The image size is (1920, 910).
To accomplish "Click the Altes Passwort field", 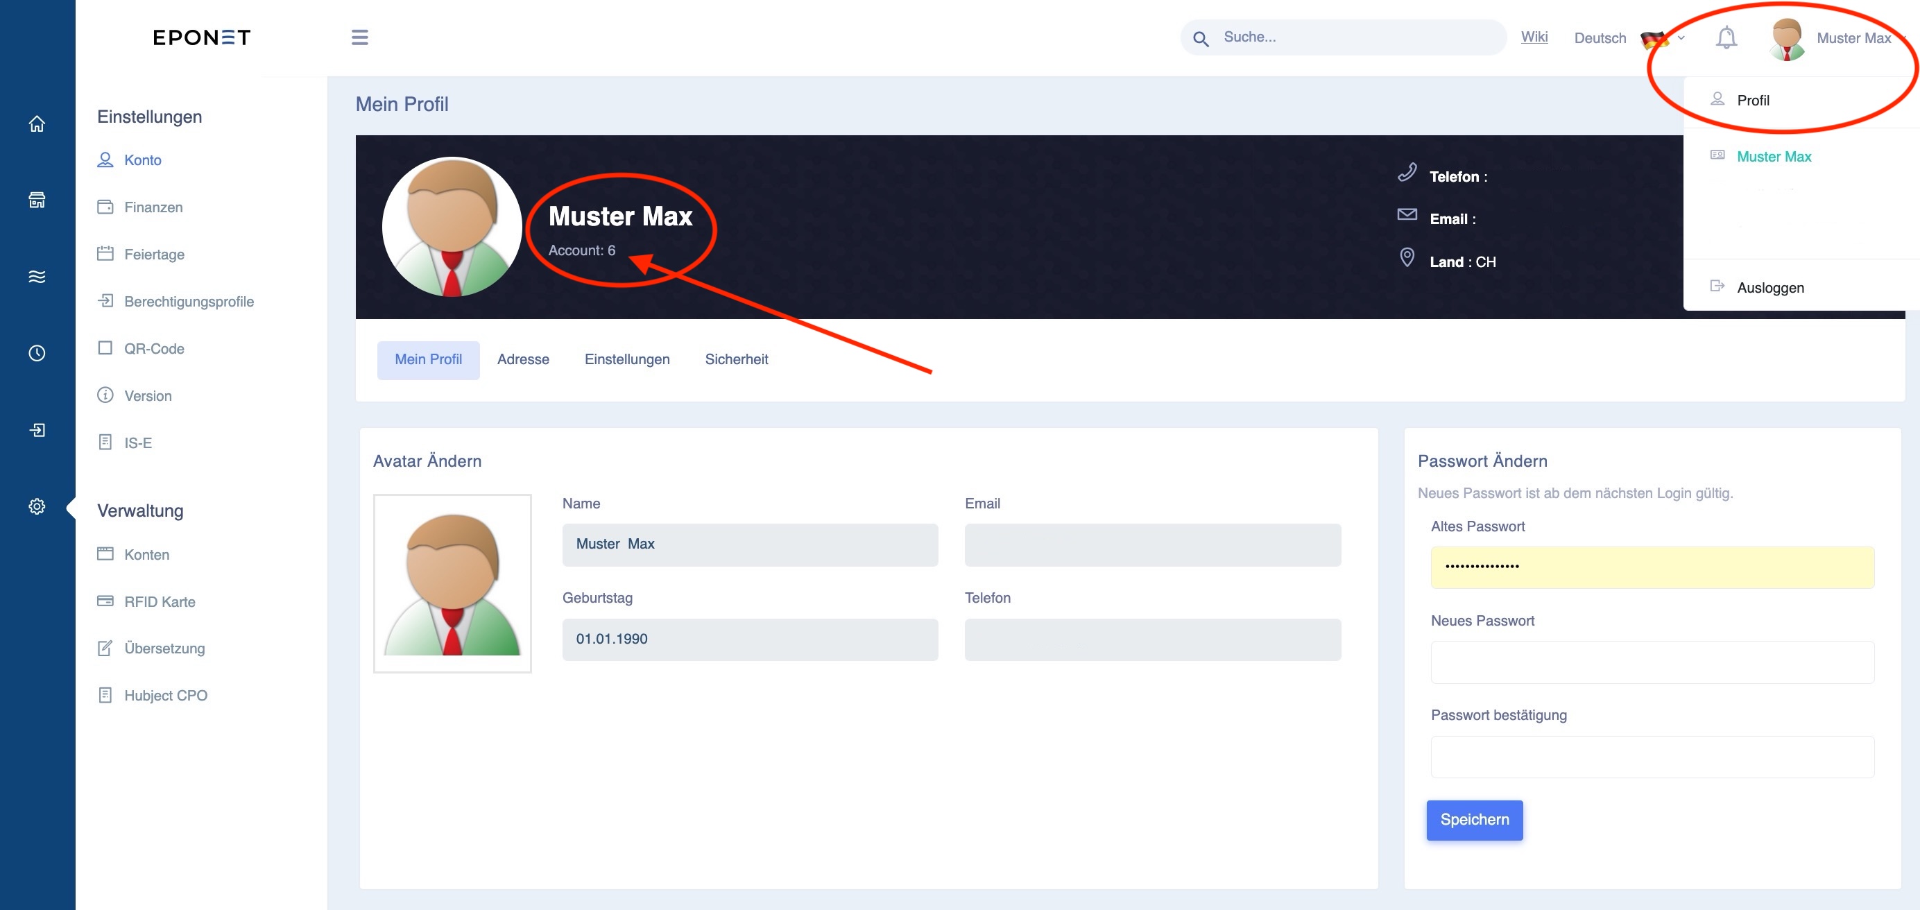I will [1652, 567].
